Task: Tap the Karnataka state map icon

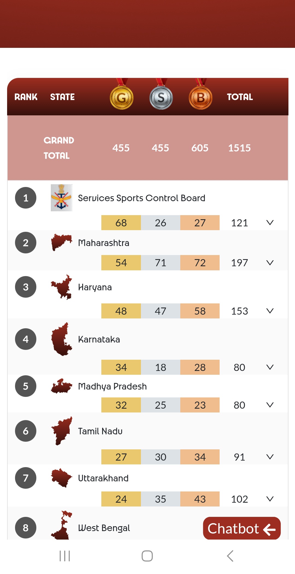Action: click(x=61, y=339)
